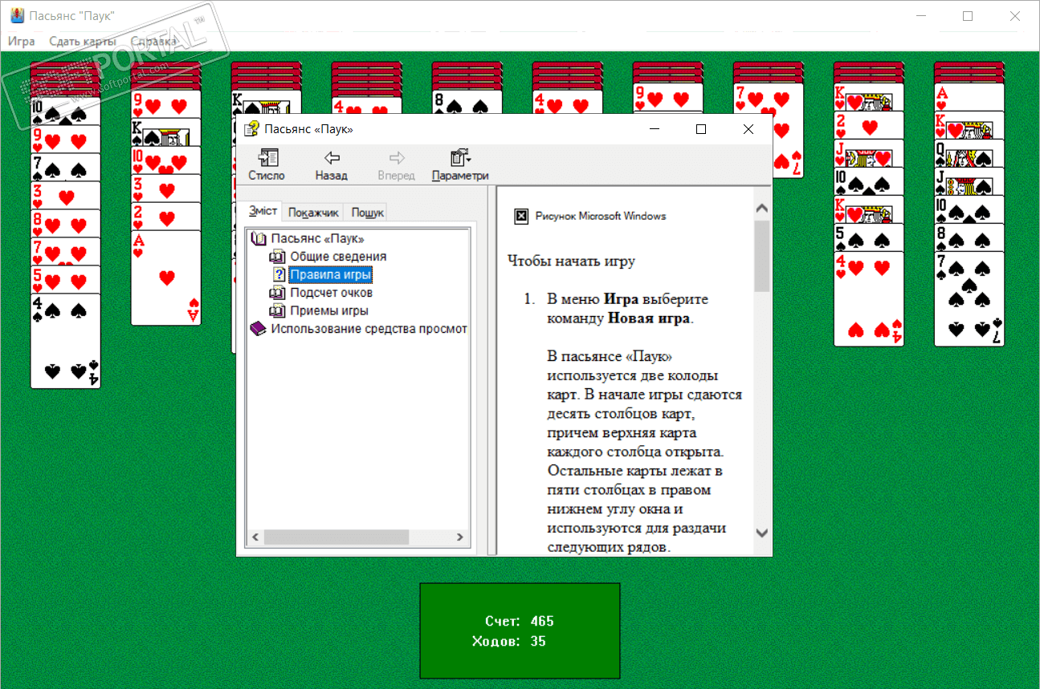Viewport: 1040px width, 689px height.
Task: Open the Сдать карты menu
Action: (x=83, y=41)
